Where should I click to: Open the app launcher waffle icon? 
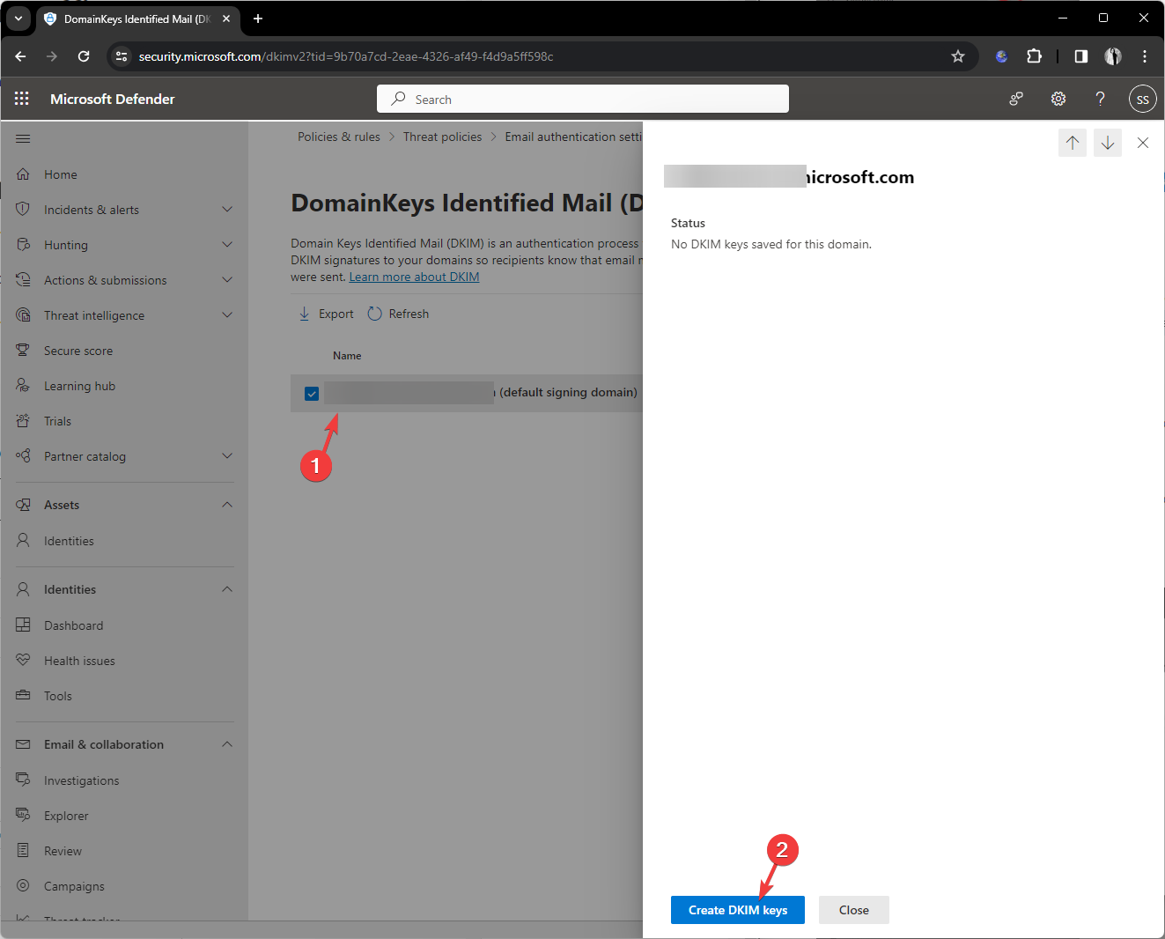coord(22,99)
